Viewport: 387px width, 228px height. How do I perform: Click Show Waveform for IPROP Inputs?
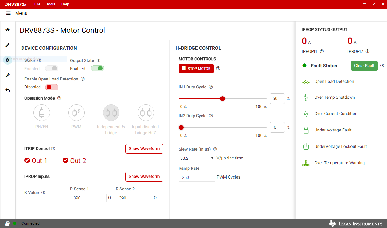[x=144, y=177]
